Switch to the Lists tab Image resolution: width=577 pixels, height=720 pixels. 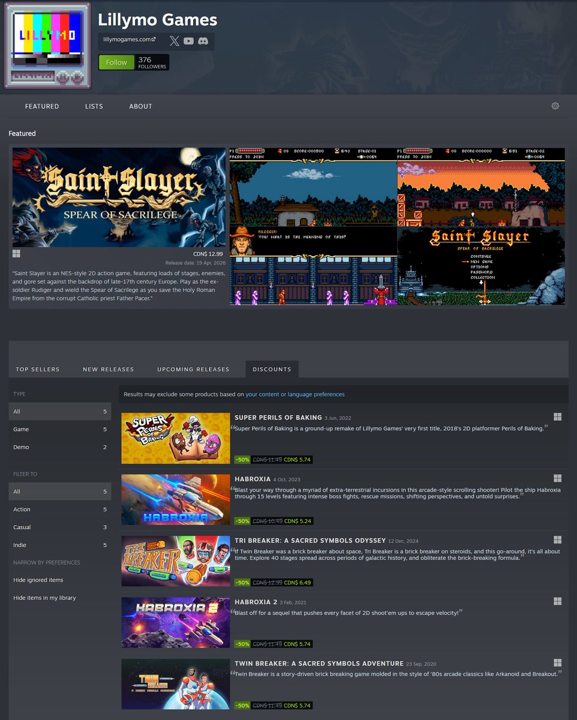click(x=94, y=106)
